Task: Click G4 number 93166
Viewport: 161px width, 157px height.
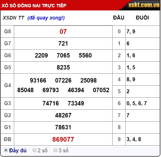Action: 38,80
